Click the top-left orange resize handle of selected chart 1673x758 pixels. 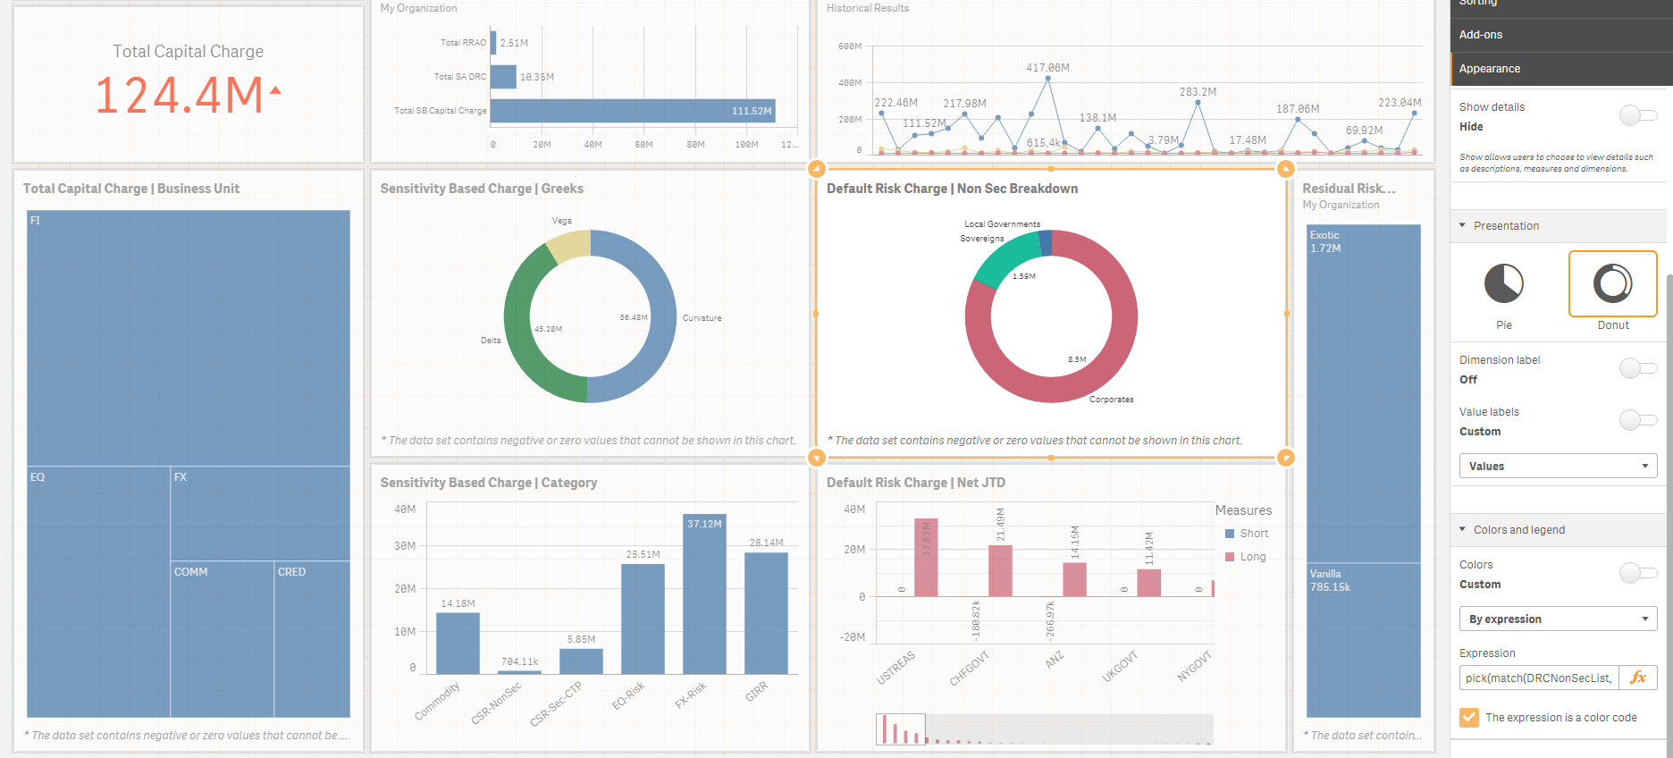(x=816, y=169)
